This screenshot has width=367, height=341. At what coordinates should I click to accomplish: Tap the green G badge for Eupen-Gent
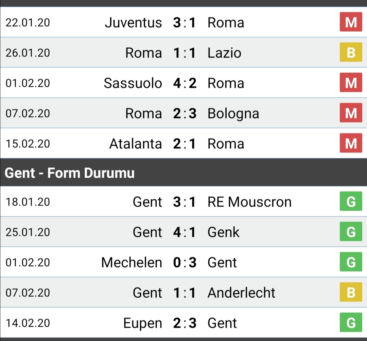tap(351, 322)
